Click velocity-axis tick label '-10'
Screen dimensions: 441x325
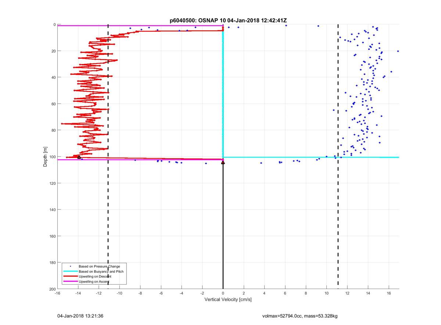119,294
